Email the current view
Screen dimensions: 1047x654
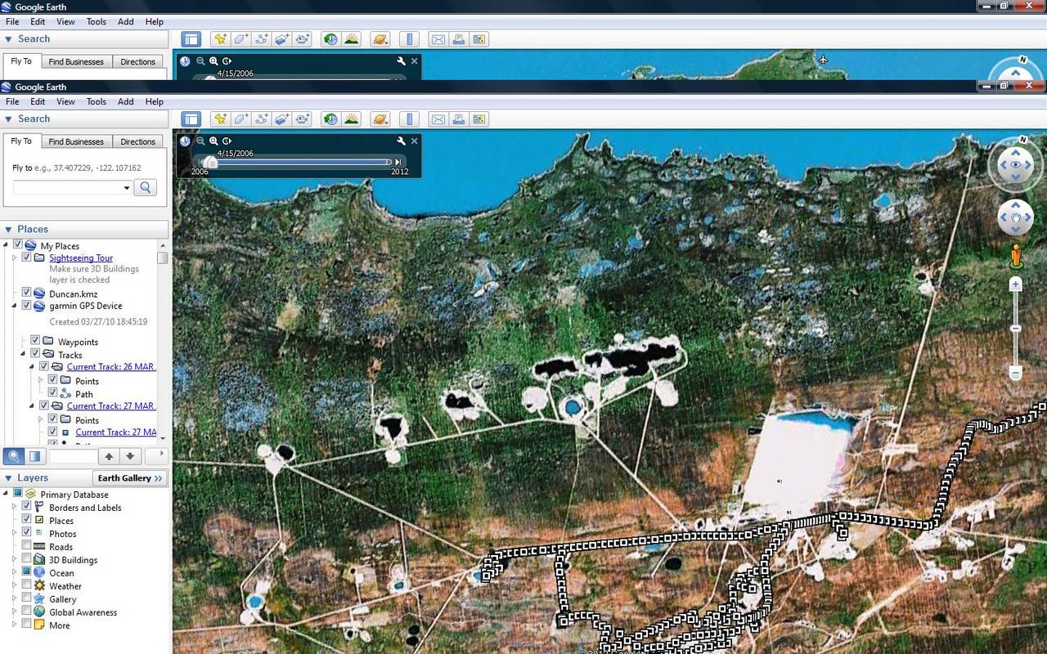(438, 119)
